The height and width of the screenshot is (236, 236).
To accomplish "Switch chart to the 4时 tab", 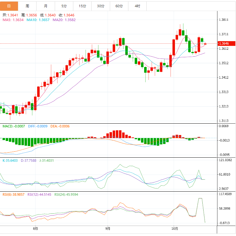I will pos(138,6).
